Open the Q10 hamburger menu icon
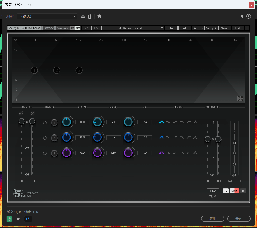257x228 pixels. [x=247, y=28]
